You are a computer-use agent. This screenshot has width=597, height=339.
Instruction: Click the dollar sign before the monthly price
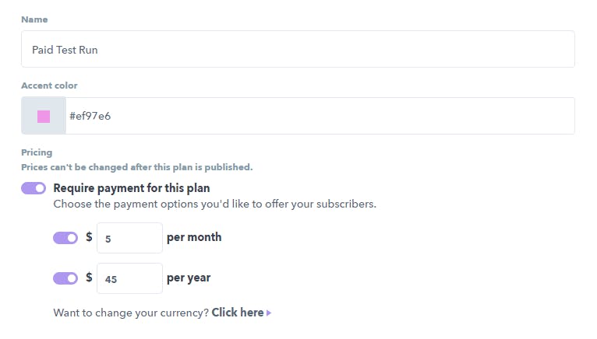click(x=89, y=237)
